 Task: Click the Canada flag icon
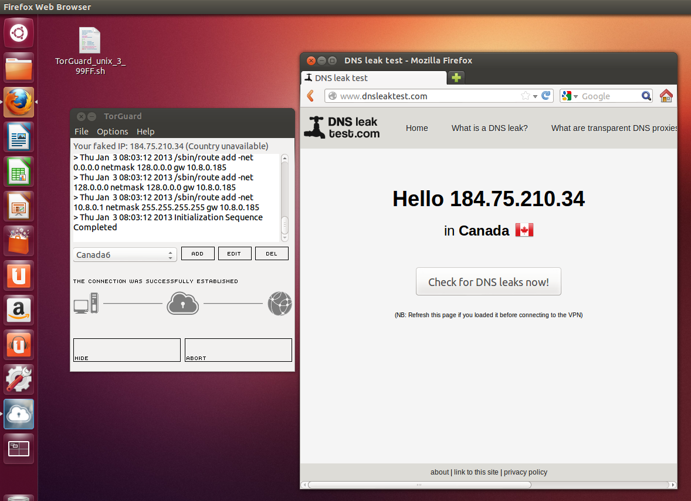click(524, 230)
